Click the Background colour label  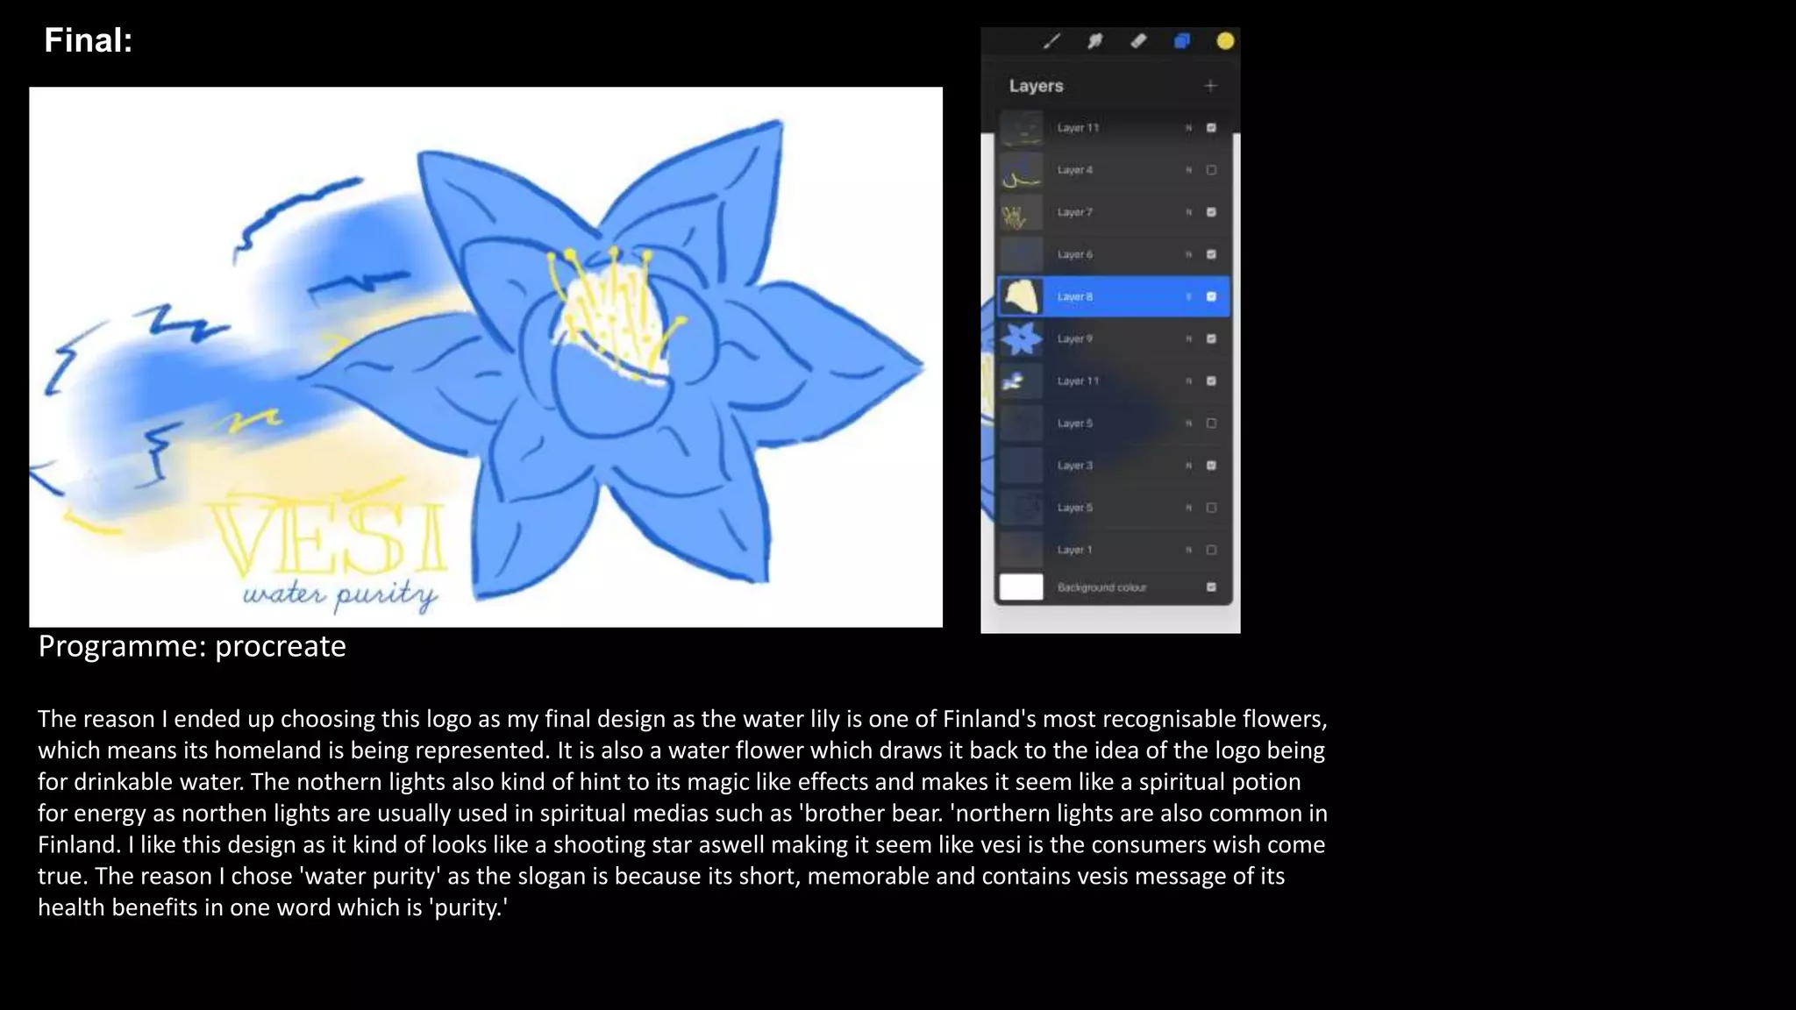click(1101, 587)
